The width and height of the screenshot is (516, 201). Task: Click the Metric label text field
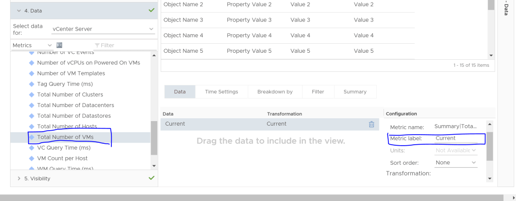coord(456,138)
